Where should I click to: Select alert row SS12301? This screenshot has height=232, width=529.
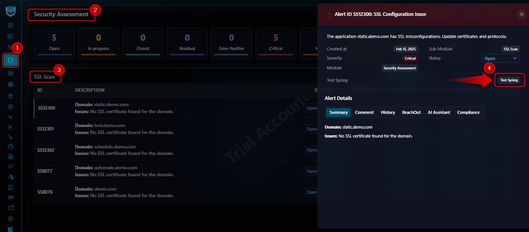175,129
